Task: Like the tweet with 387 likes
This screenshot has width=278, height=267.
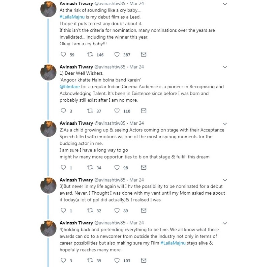Action: [117, 54]
